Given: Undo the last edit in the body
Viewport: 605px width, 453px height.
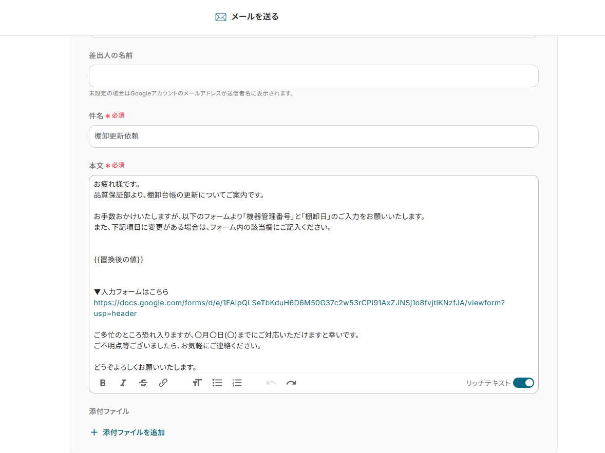Looking at the screenshot, I should tap(271, 383).
